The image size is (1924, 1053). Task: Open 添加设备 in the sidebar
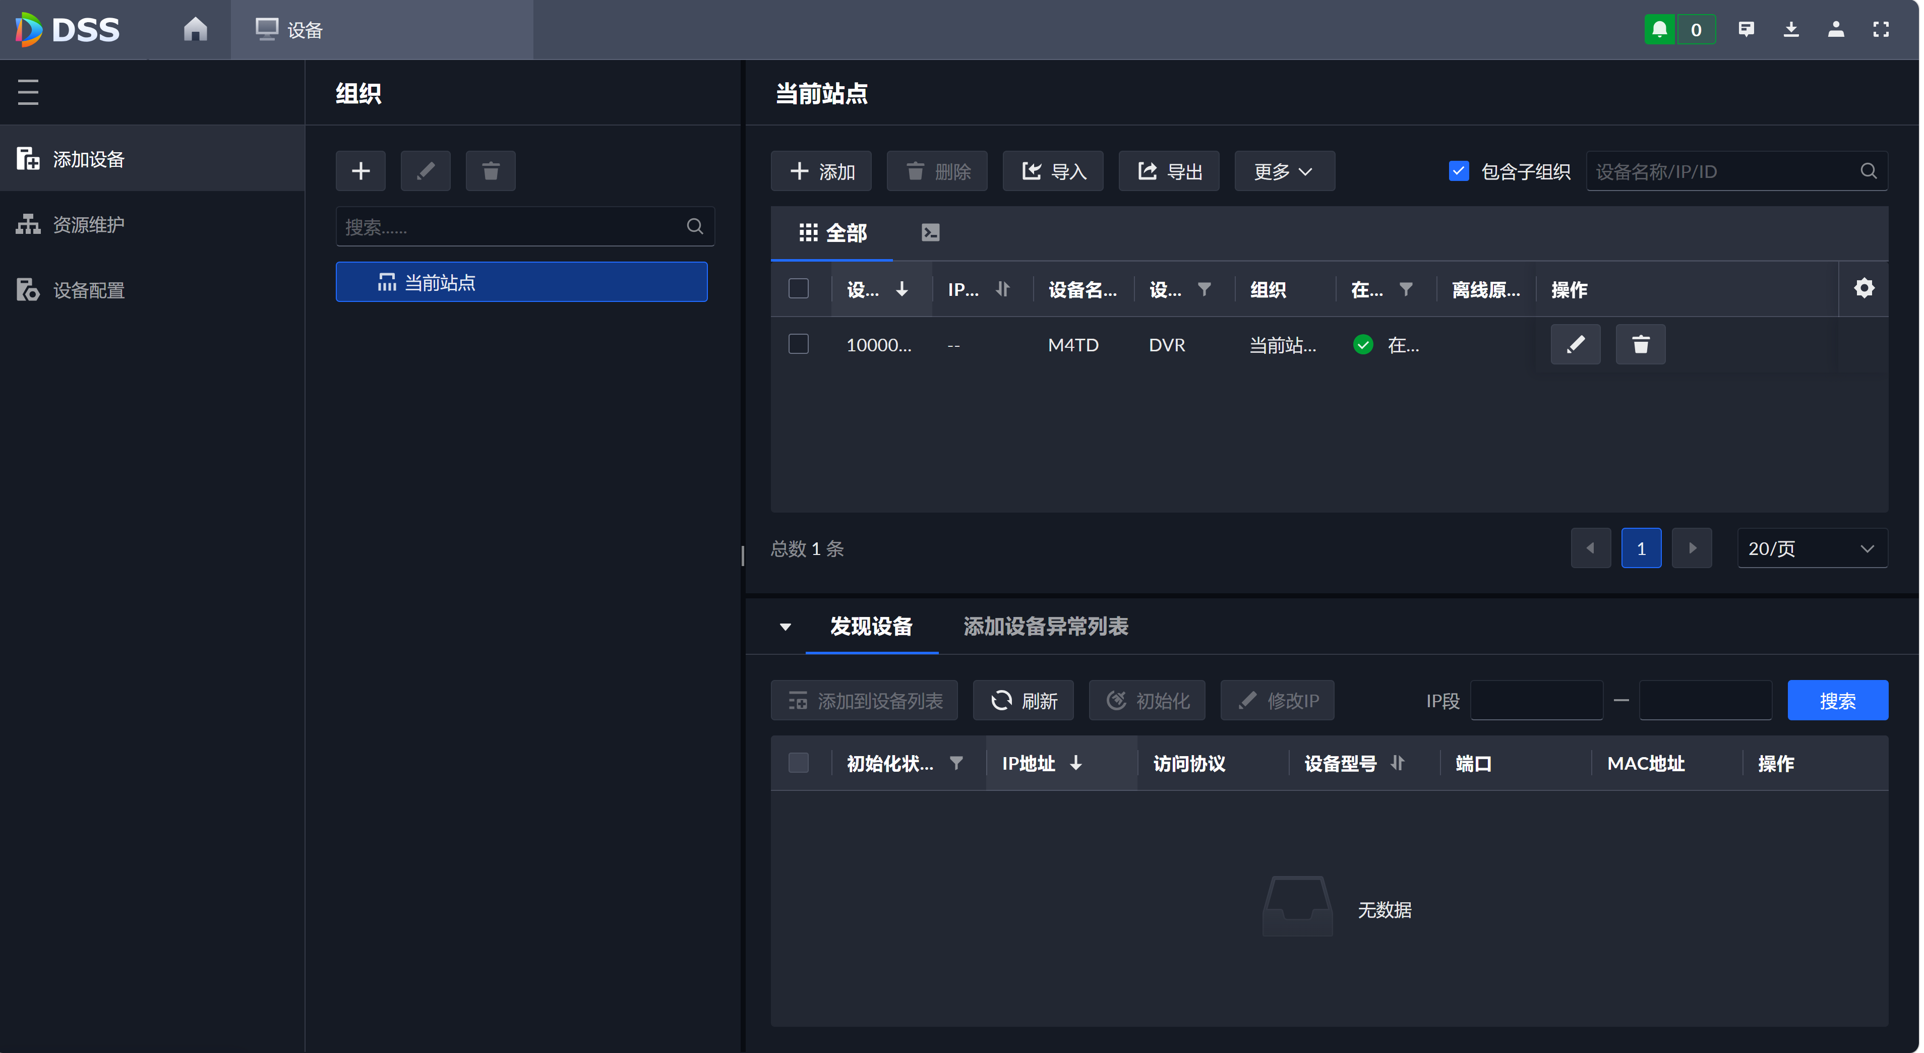pyautogui.click(x=152, y=158)
